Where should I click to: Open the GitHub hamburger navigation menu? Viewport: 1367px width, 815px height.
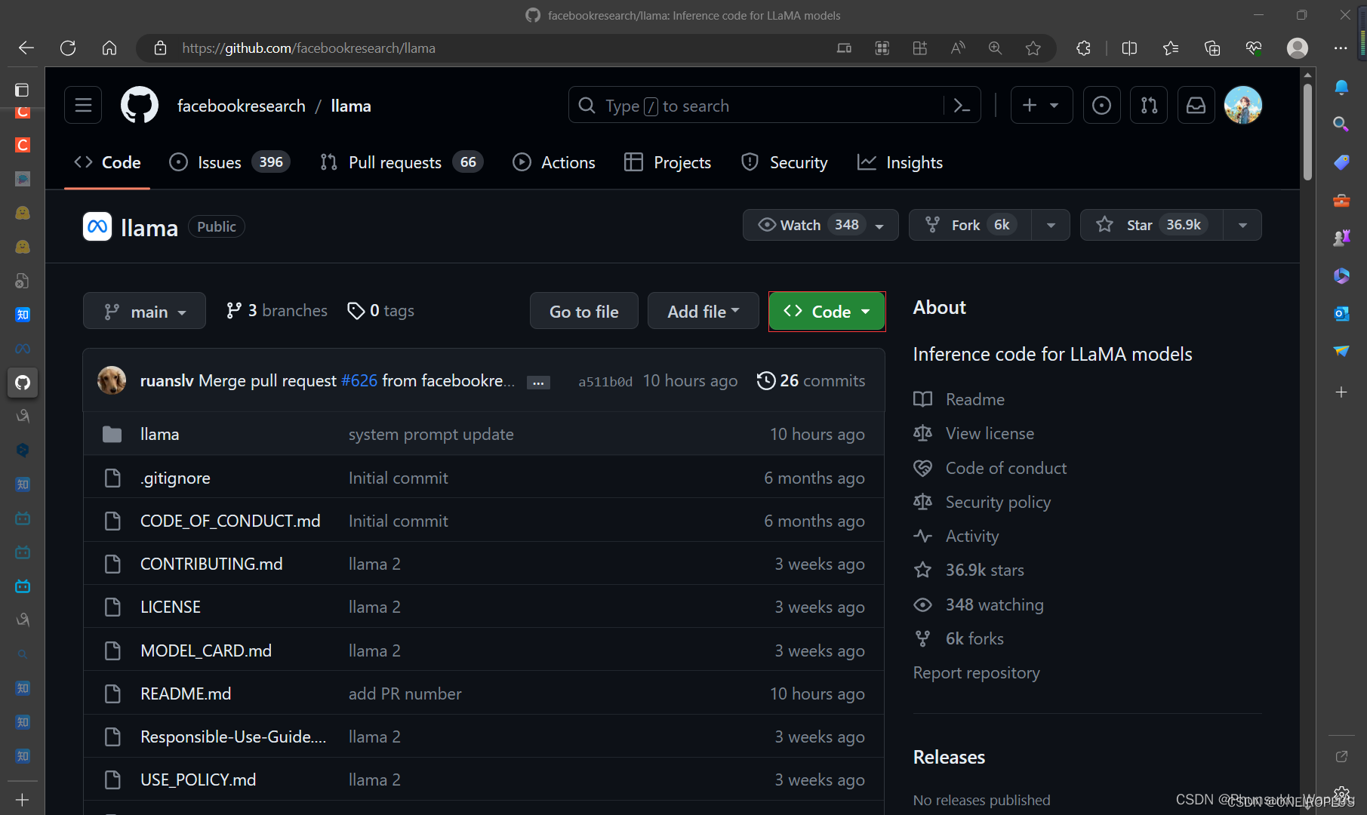pos(83,106)
